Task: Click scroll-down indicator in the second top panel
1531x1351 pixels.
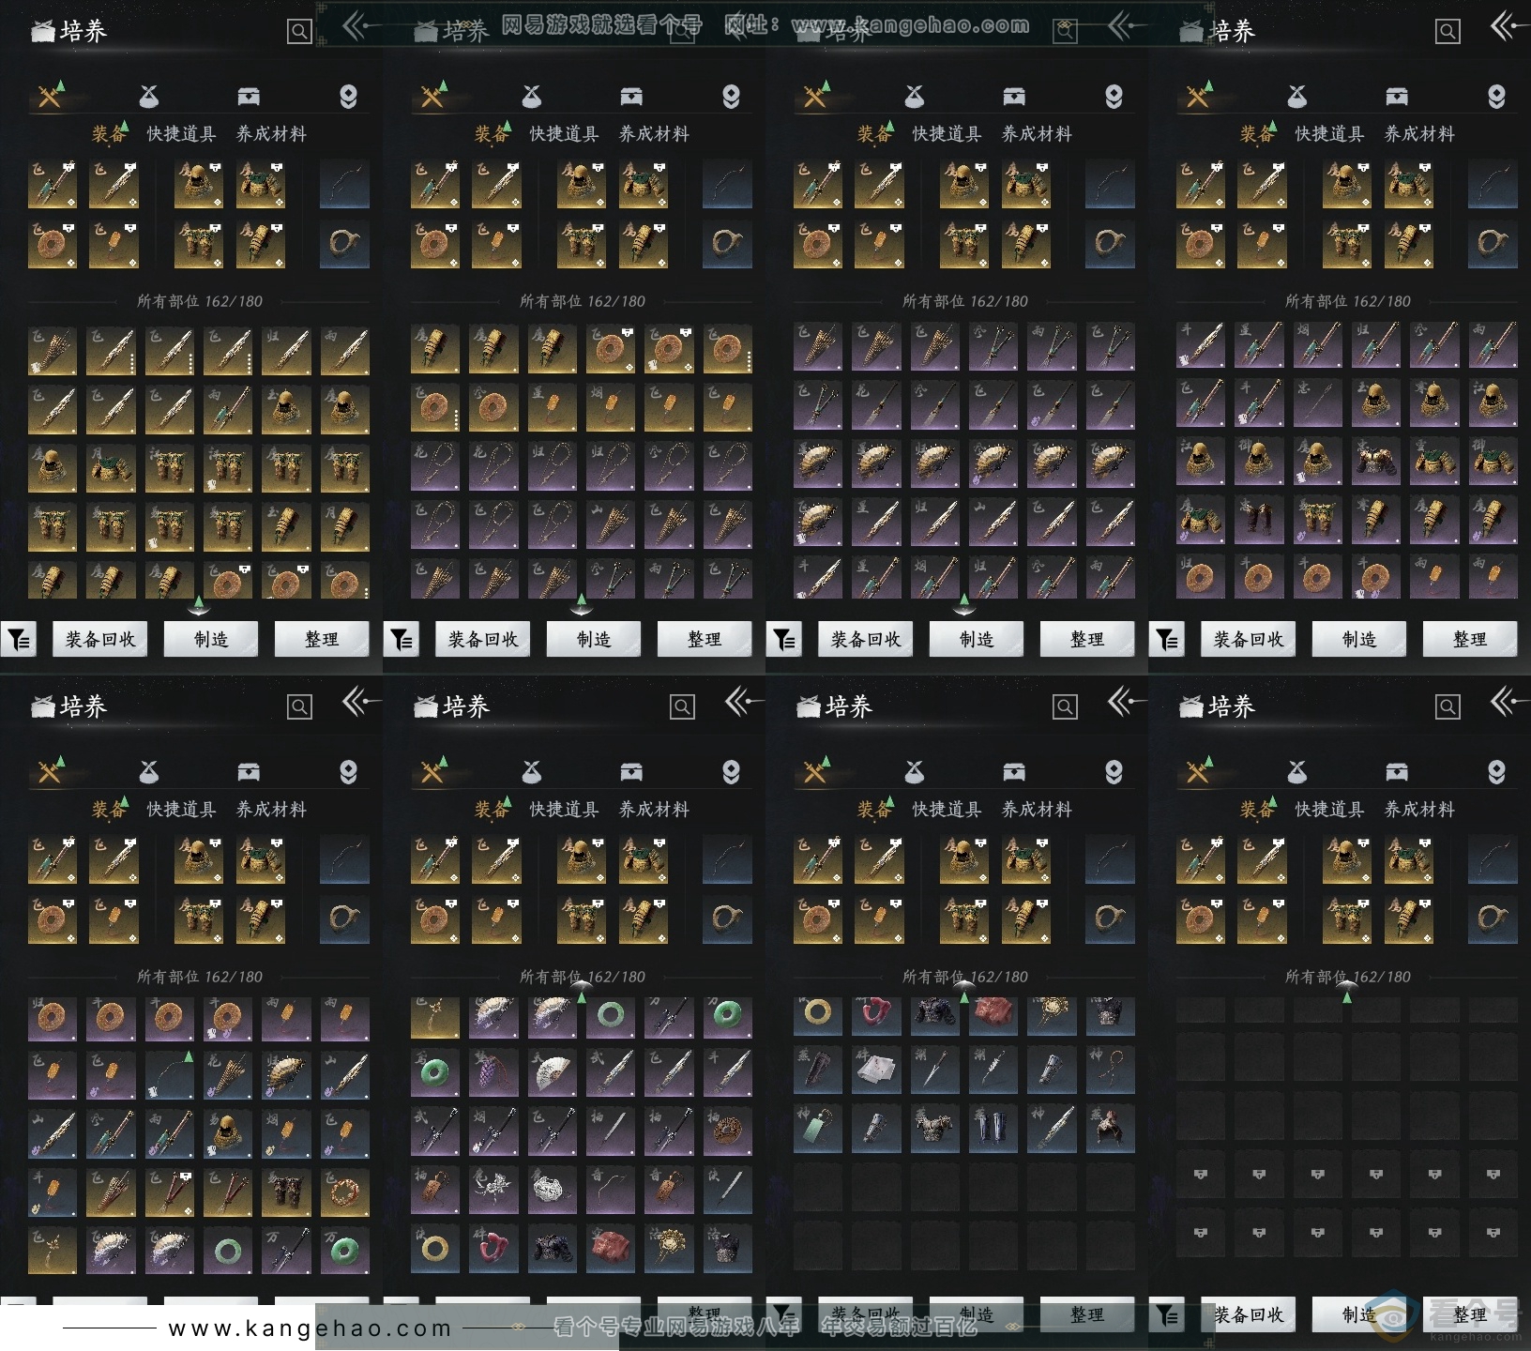Action: coord(582,606)
